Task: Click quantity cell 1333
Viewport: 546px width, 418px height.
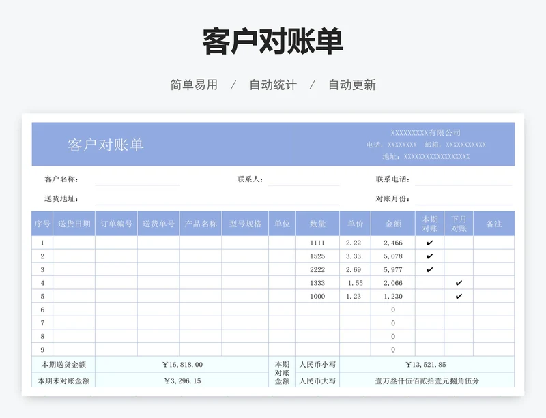Action: tap(317, 283)
